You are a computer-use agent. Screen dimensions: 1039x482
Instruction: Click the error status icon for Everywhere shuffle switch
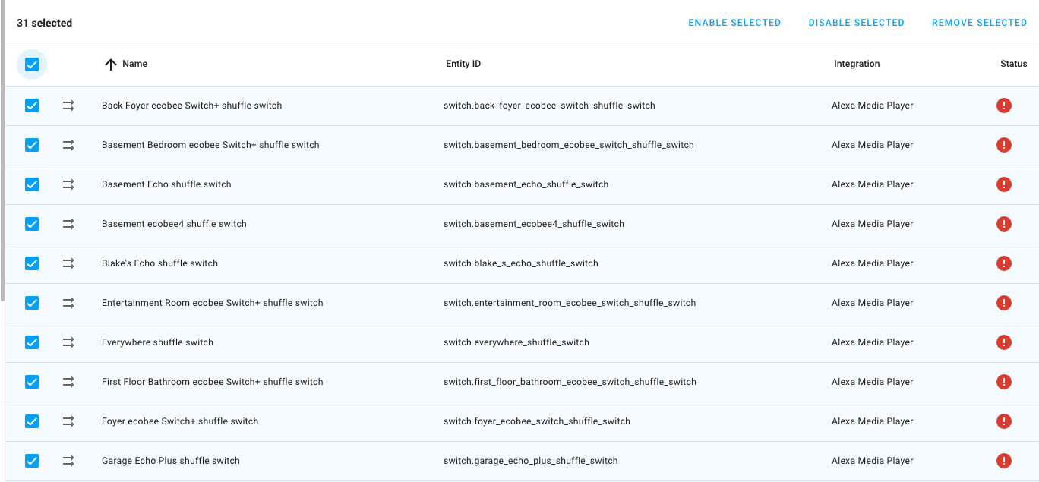pyautogui.click(x=1004, y=342)
